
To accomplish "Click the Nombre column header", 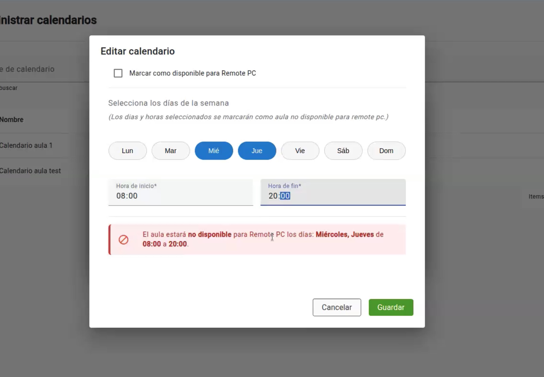I will 12,119.
